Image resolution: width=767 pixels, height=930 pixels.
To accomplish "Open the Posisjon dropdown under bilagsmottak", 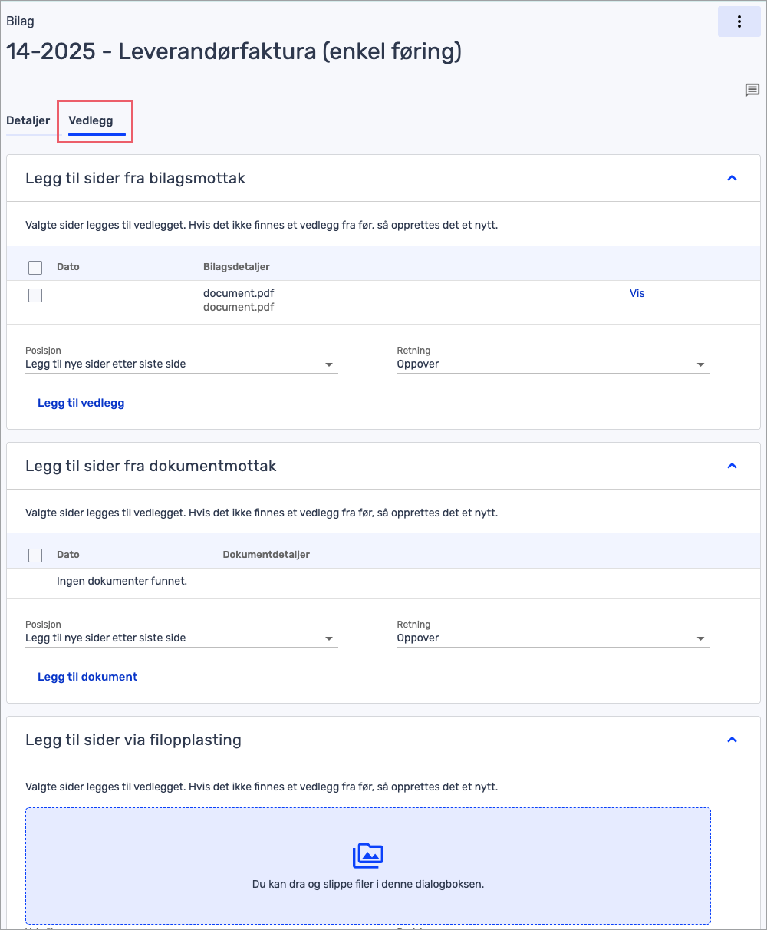I will click(181, 364).
